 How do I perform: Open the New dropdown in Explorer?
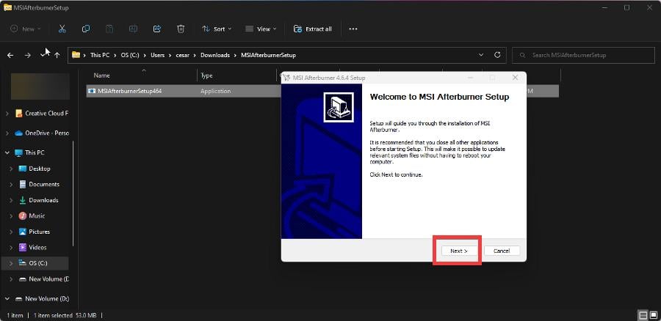click(x=26, y=29)
